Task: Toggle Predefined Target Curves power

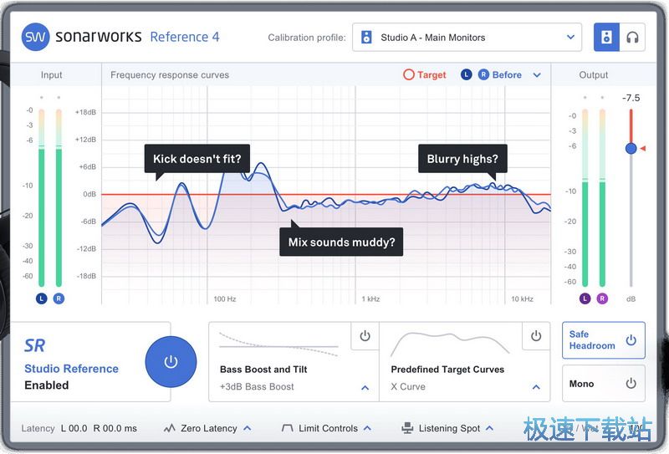Action: tap(536, 336)
